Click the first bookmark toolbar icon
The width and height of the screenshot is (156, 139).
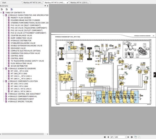[x=2, y=9]
